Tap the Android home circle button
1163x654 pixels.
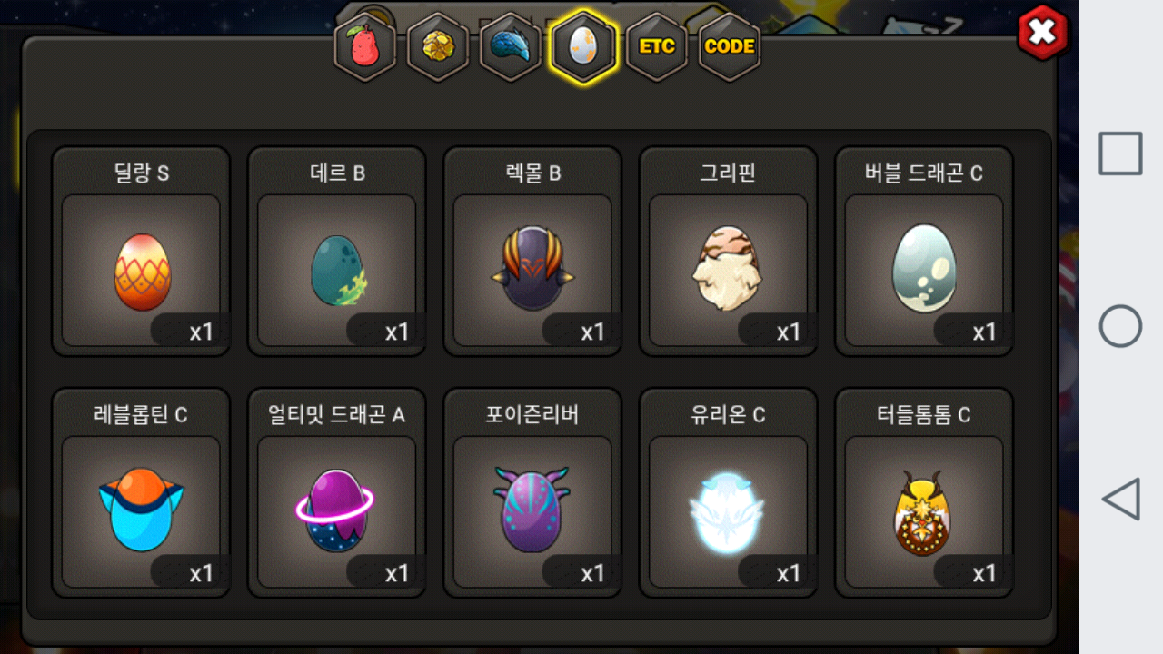point(1120,326)
